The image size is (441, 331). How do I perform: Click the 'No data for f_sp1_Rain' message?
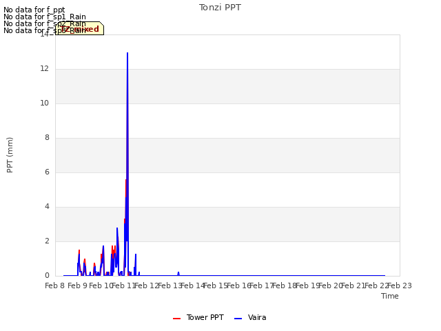tap(45, 17)
